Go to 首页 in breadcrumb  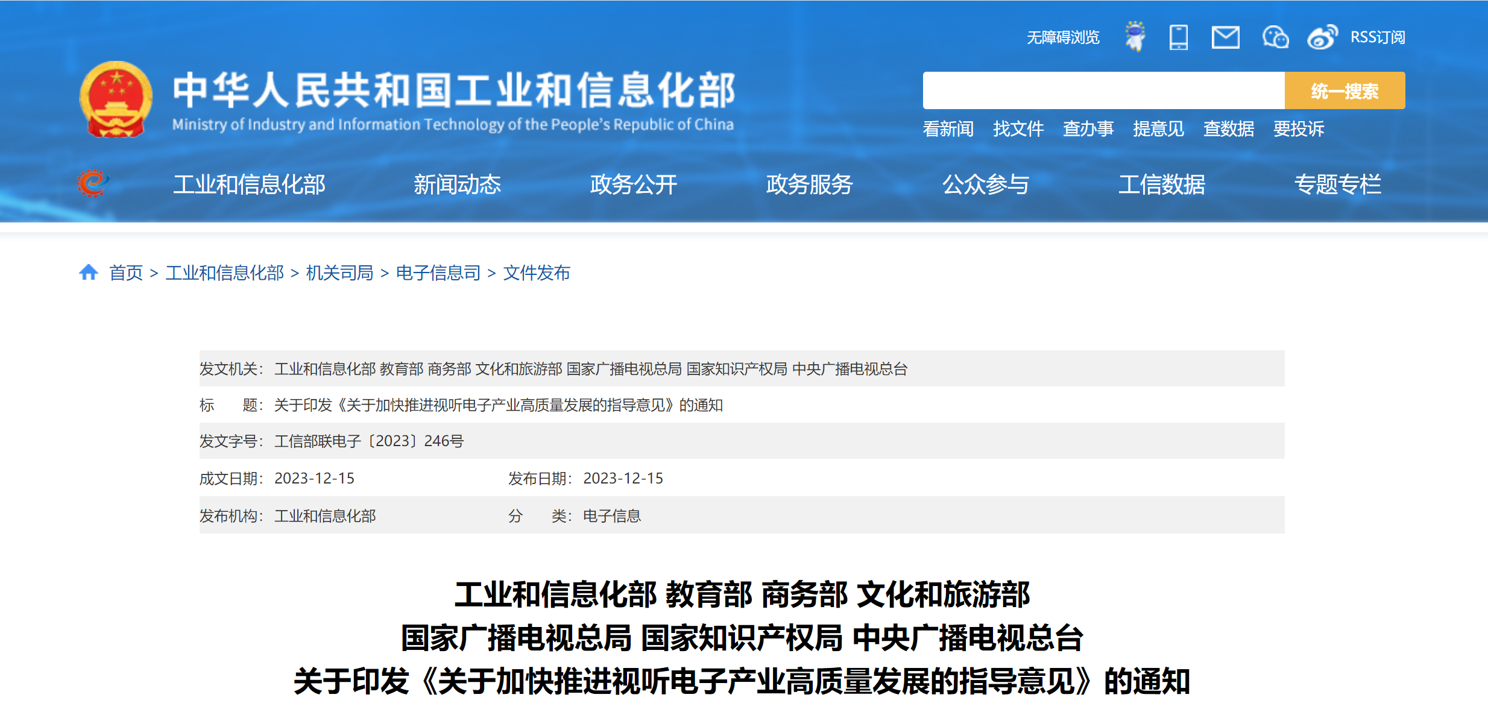[126, 272]
